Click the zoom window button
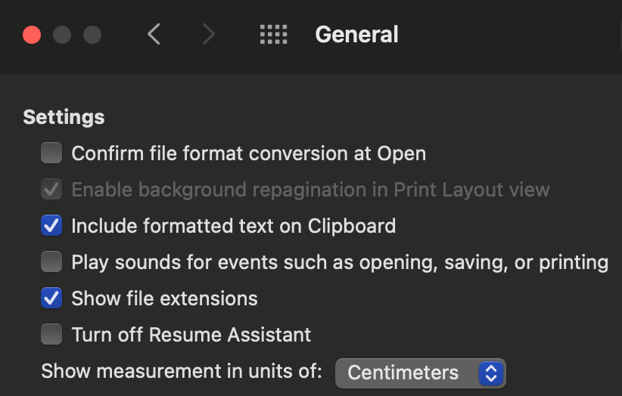Viewport: 622px width, 396px height. pos(92,35)
